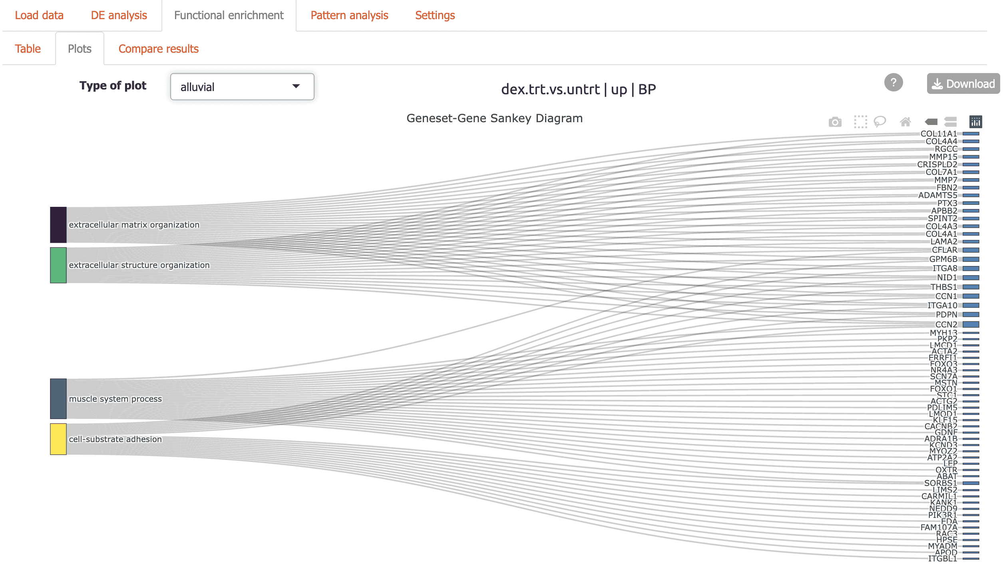Viewport: 1003px width, 571px height.
Task: Toggle show closest data on hover
Action: pyautogui.click(x=931, y=122)
